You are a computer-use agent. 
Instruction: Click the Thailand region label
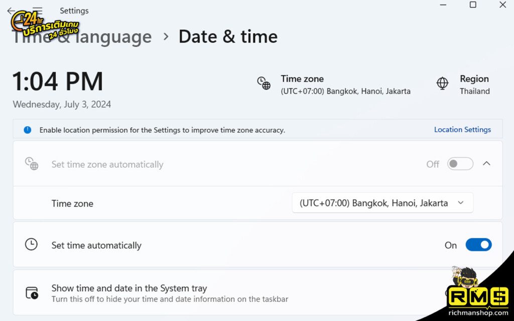(x=474, y=91)
